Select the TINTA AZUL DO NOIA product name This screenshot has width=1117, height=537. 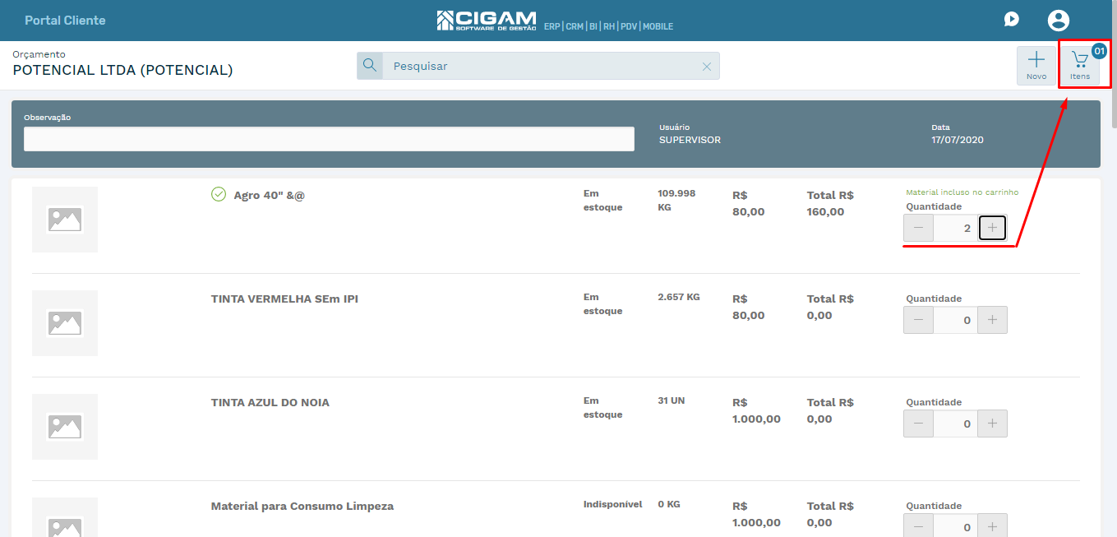(x=270, y=402)
